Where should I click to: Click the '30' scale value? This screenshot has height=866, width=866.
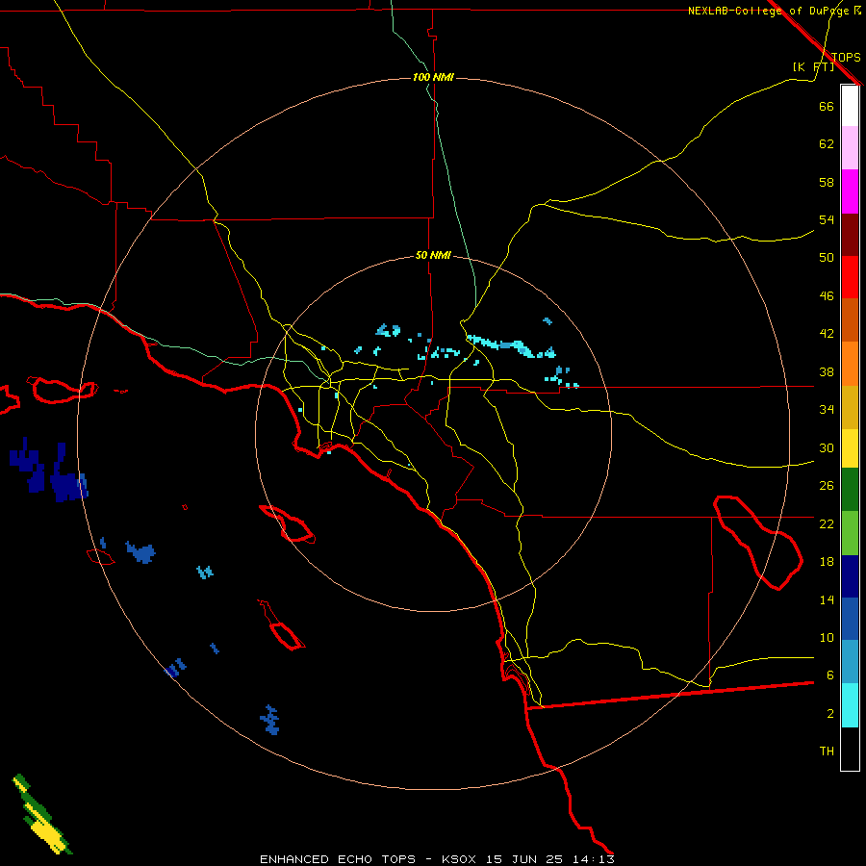click(827, 447)
